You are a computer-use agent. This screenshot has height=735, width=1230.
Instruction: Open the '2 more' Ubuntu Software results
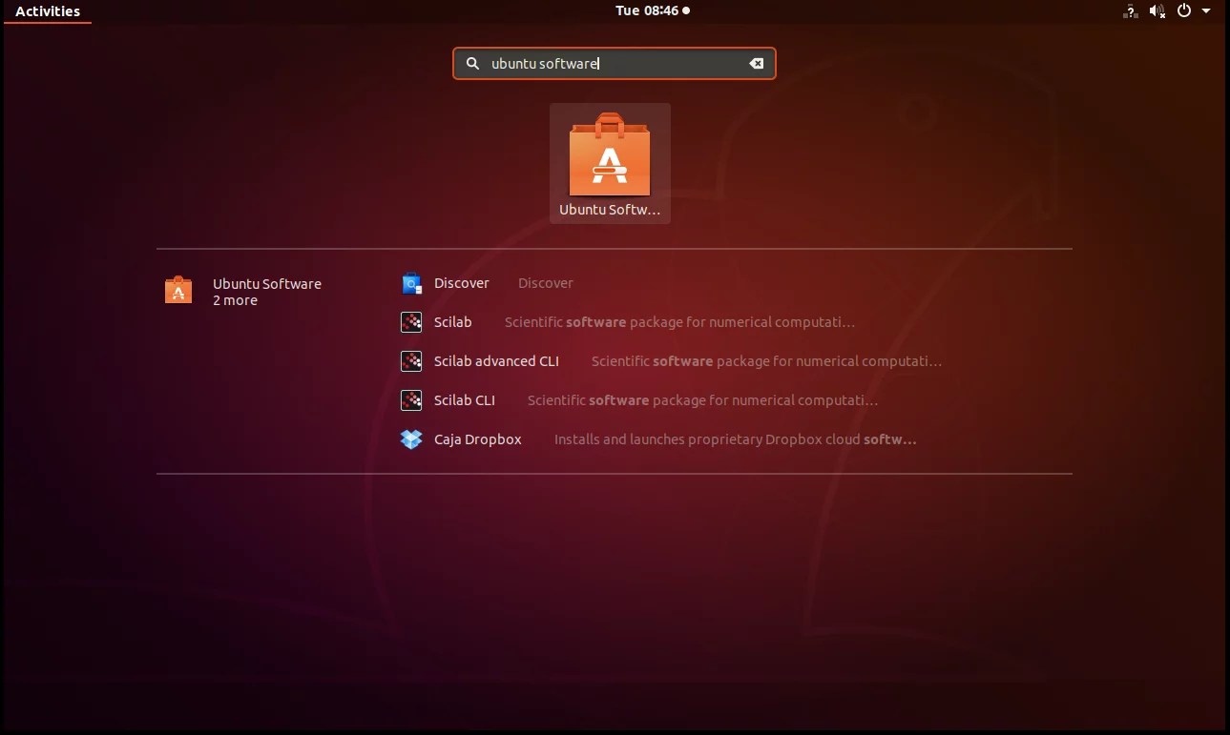[x=235, y=299]
